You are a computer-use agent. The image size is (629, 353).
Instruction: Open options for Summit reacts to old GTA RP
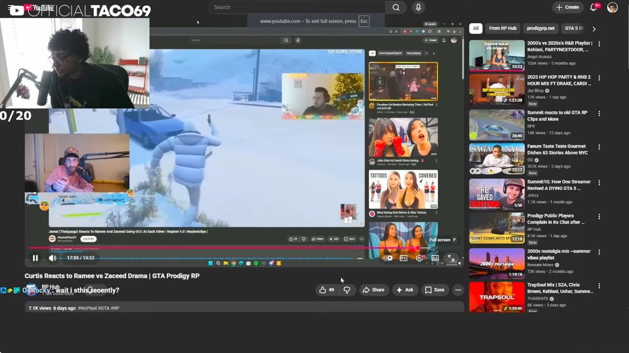tap(599, 113)
